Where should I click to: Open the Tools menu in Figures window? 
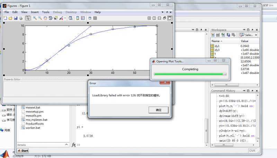click(46, 12)
